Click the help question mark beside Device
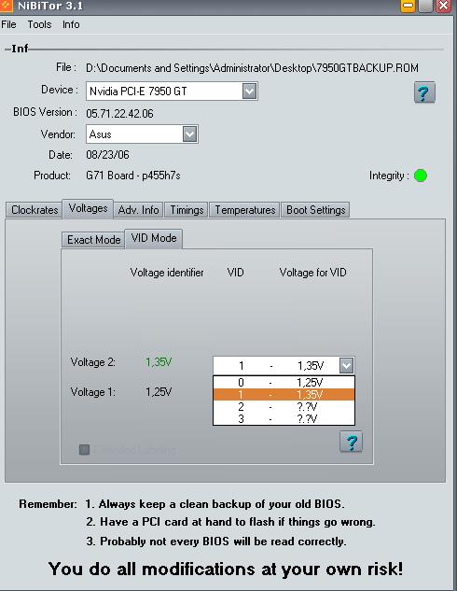The height and width of the screenshot is (591, 457). [x=424, y=92]
